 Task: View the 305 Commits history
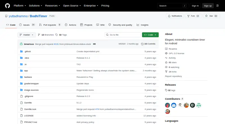tap(148, 44)
